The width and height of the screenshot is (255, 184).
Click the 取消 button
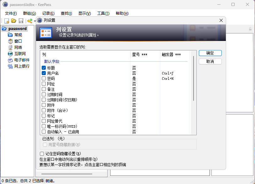(210, 61)
